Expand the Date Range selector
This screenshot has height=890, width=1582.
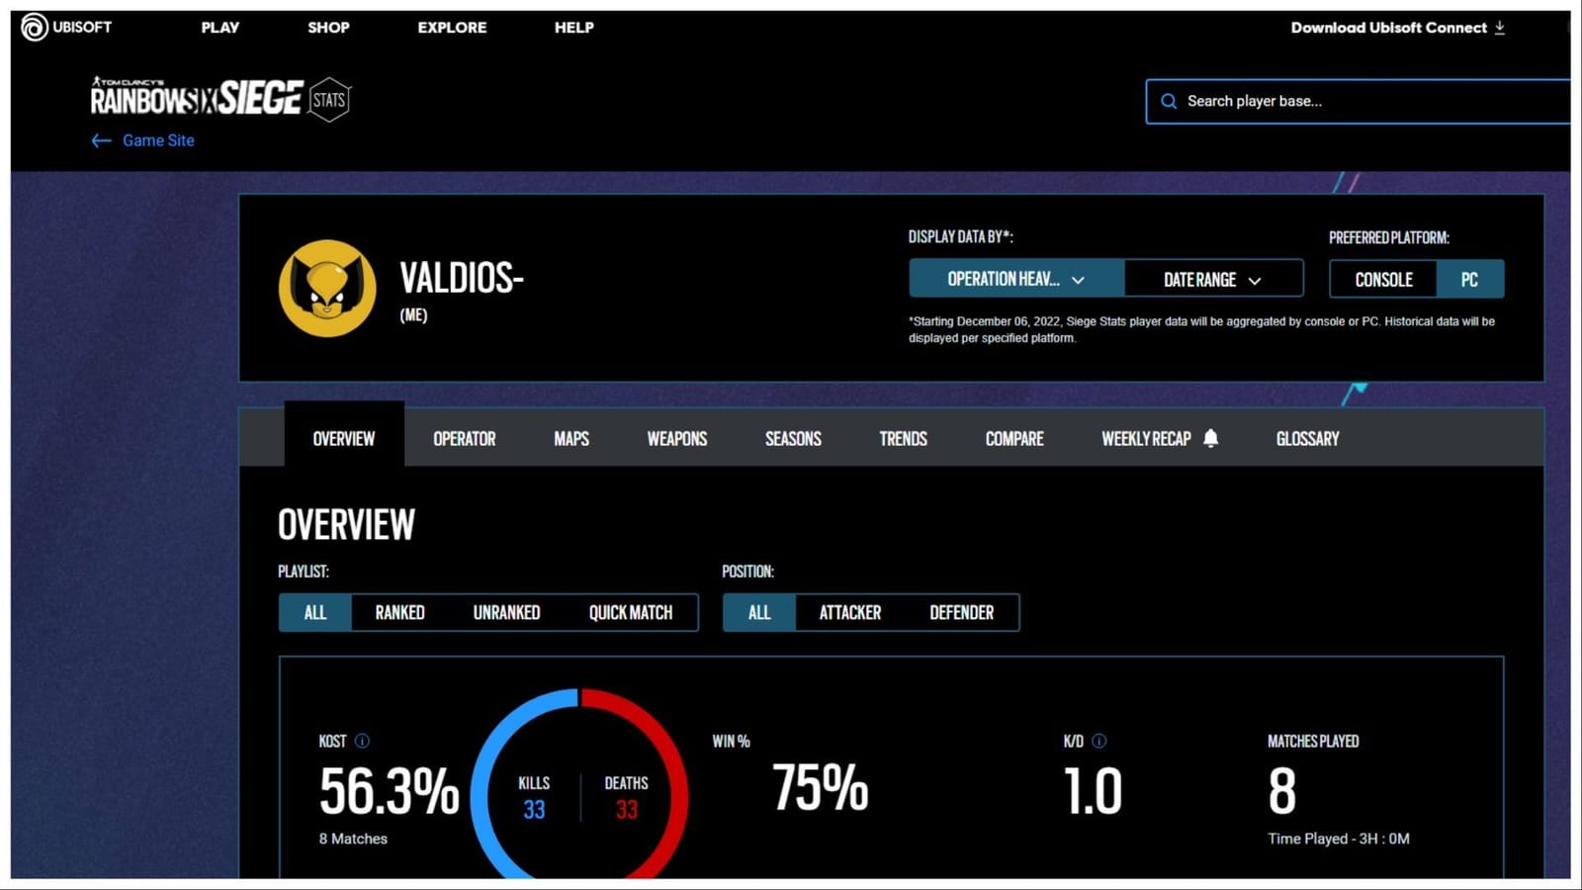coord(1213,278)
